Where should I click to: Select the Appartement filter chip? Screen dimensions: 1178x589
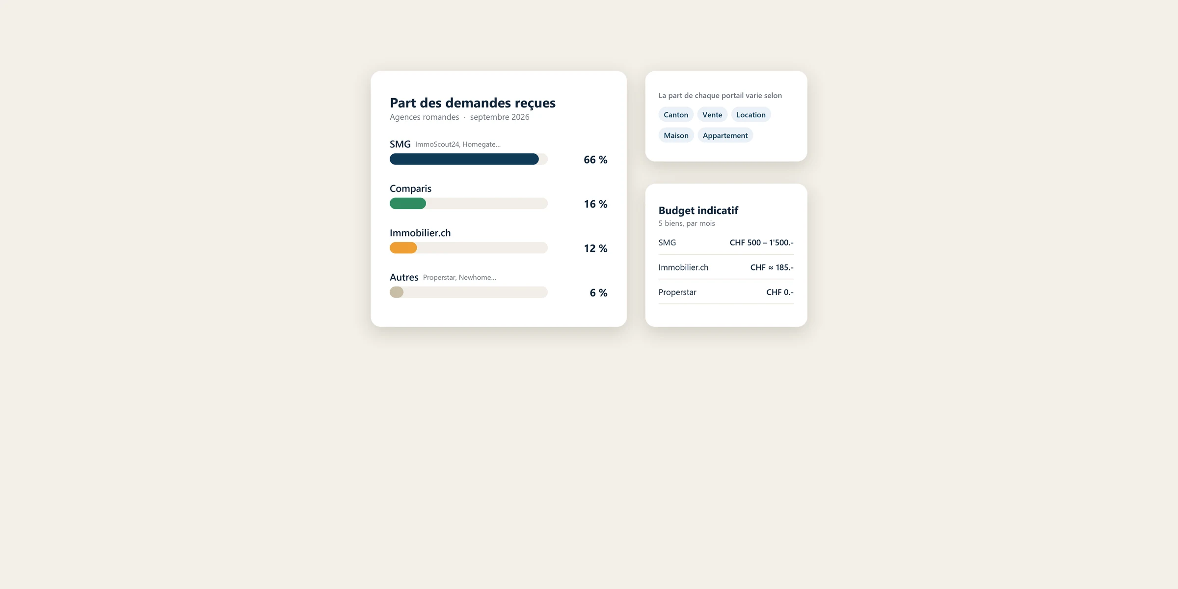tap(725, 135)
